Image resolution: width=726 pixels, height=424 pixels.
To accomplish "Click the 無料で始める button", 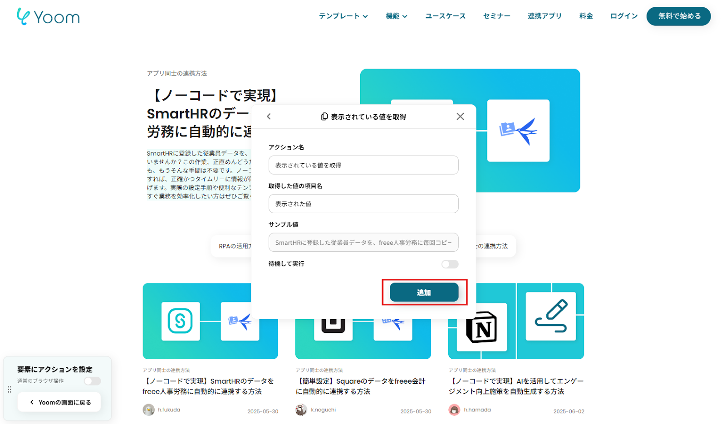I will [x=679, y=16].
